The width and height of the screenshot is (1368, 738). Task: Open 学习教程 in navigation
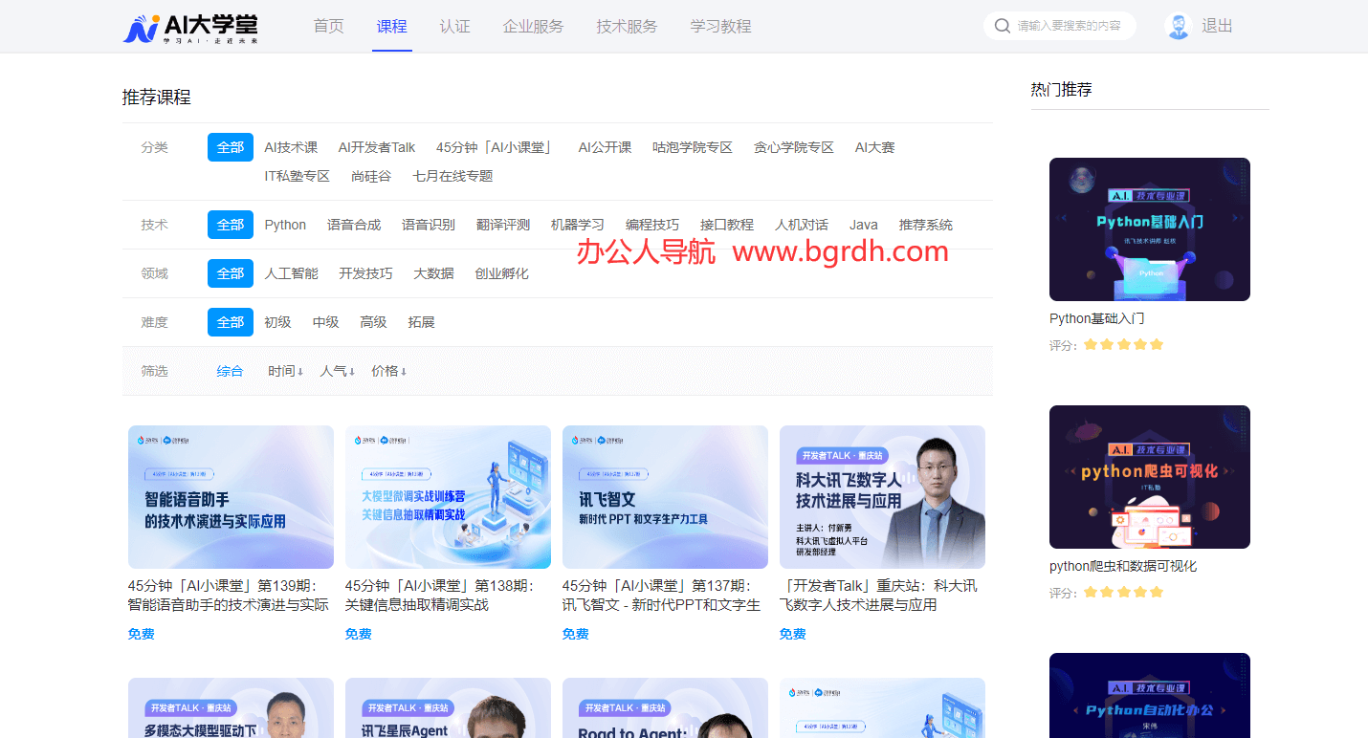click(x=720, y=26)
